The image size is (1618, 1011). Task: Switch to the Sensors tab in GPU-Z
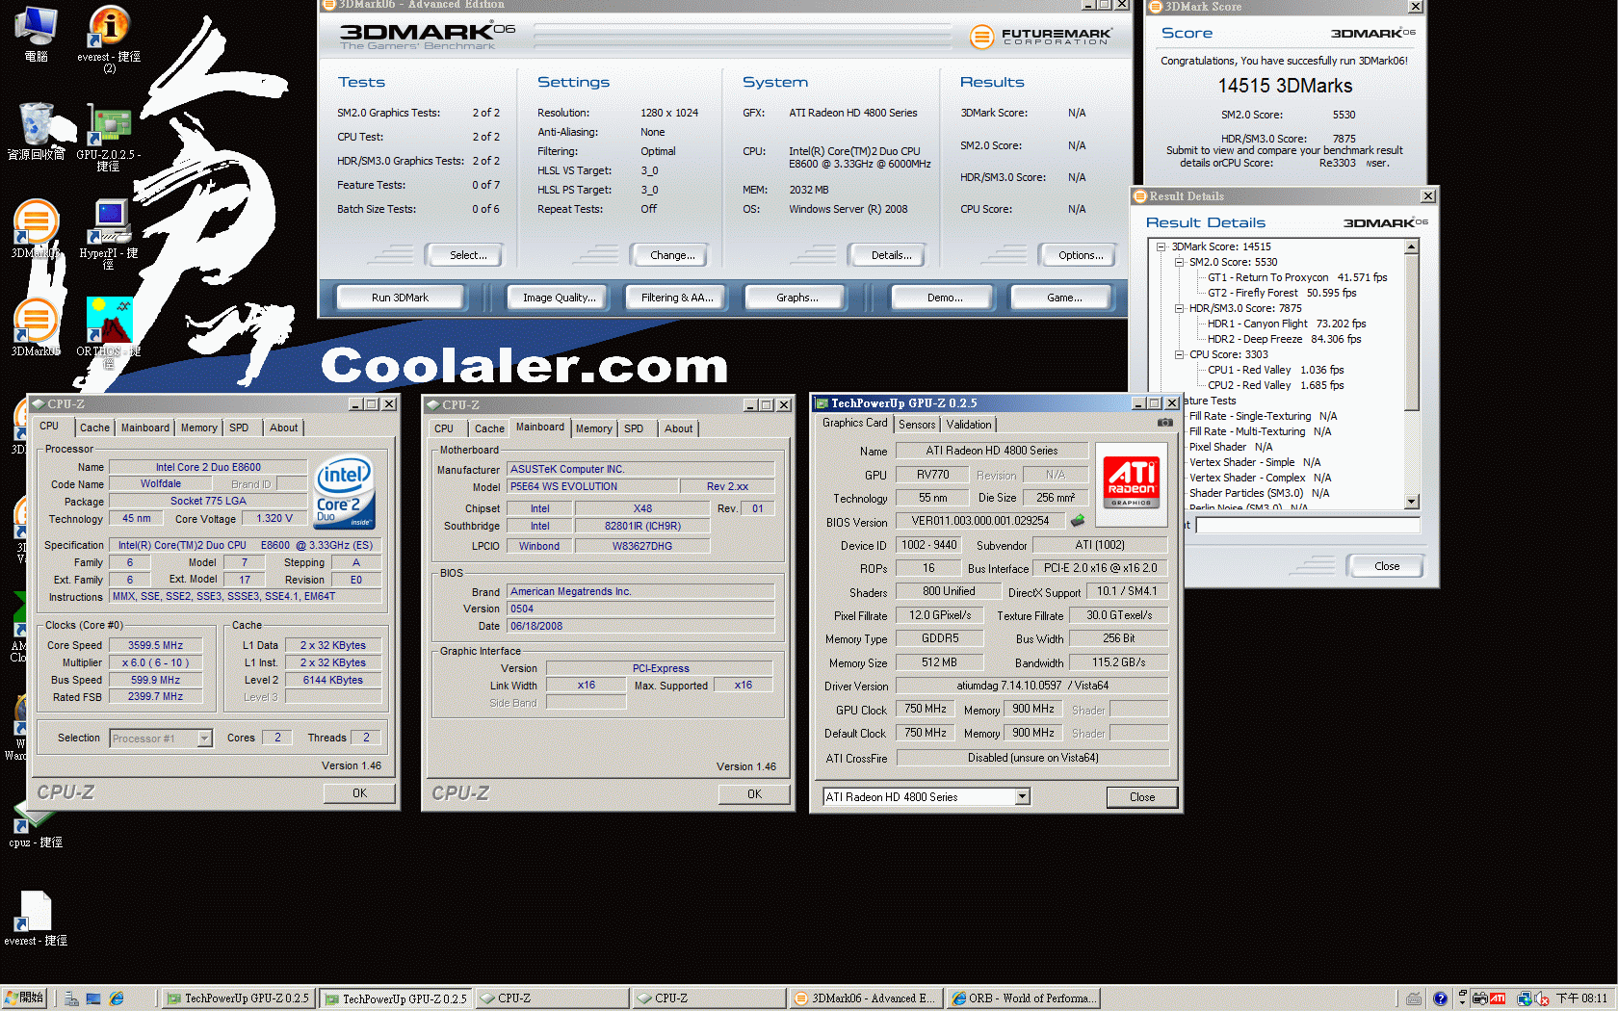click(x=917, y=425)
